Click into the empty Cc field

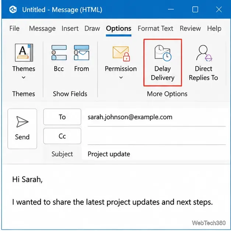coord(157,136)
